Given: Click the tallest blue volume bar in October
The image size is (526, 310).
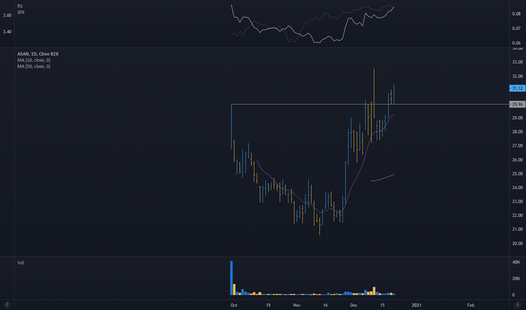Looking at the screenshot, I should (x=231, y=278).
